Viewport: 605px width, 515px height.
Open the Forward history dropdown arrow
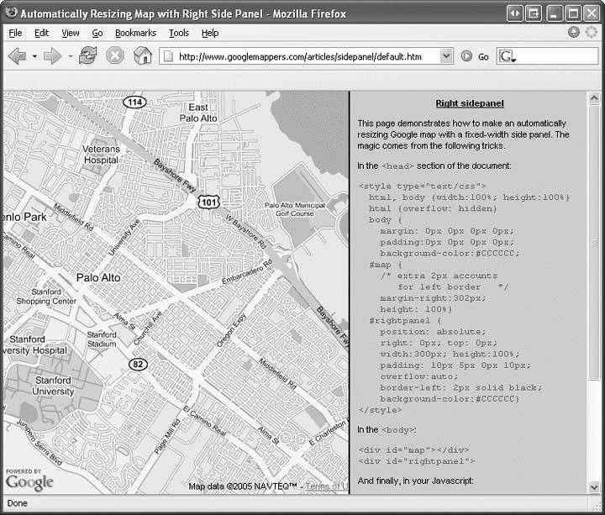pyautogui.click(x=70, y=57)
